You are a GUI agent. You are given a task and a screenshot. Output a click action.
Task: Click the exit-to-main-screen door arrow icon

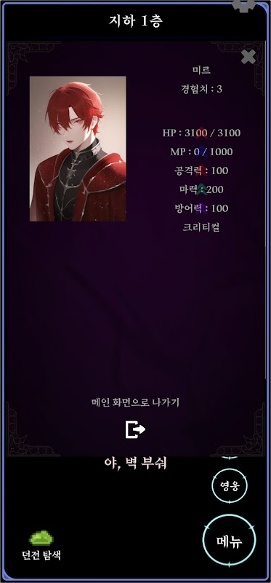tap(135, 429)
